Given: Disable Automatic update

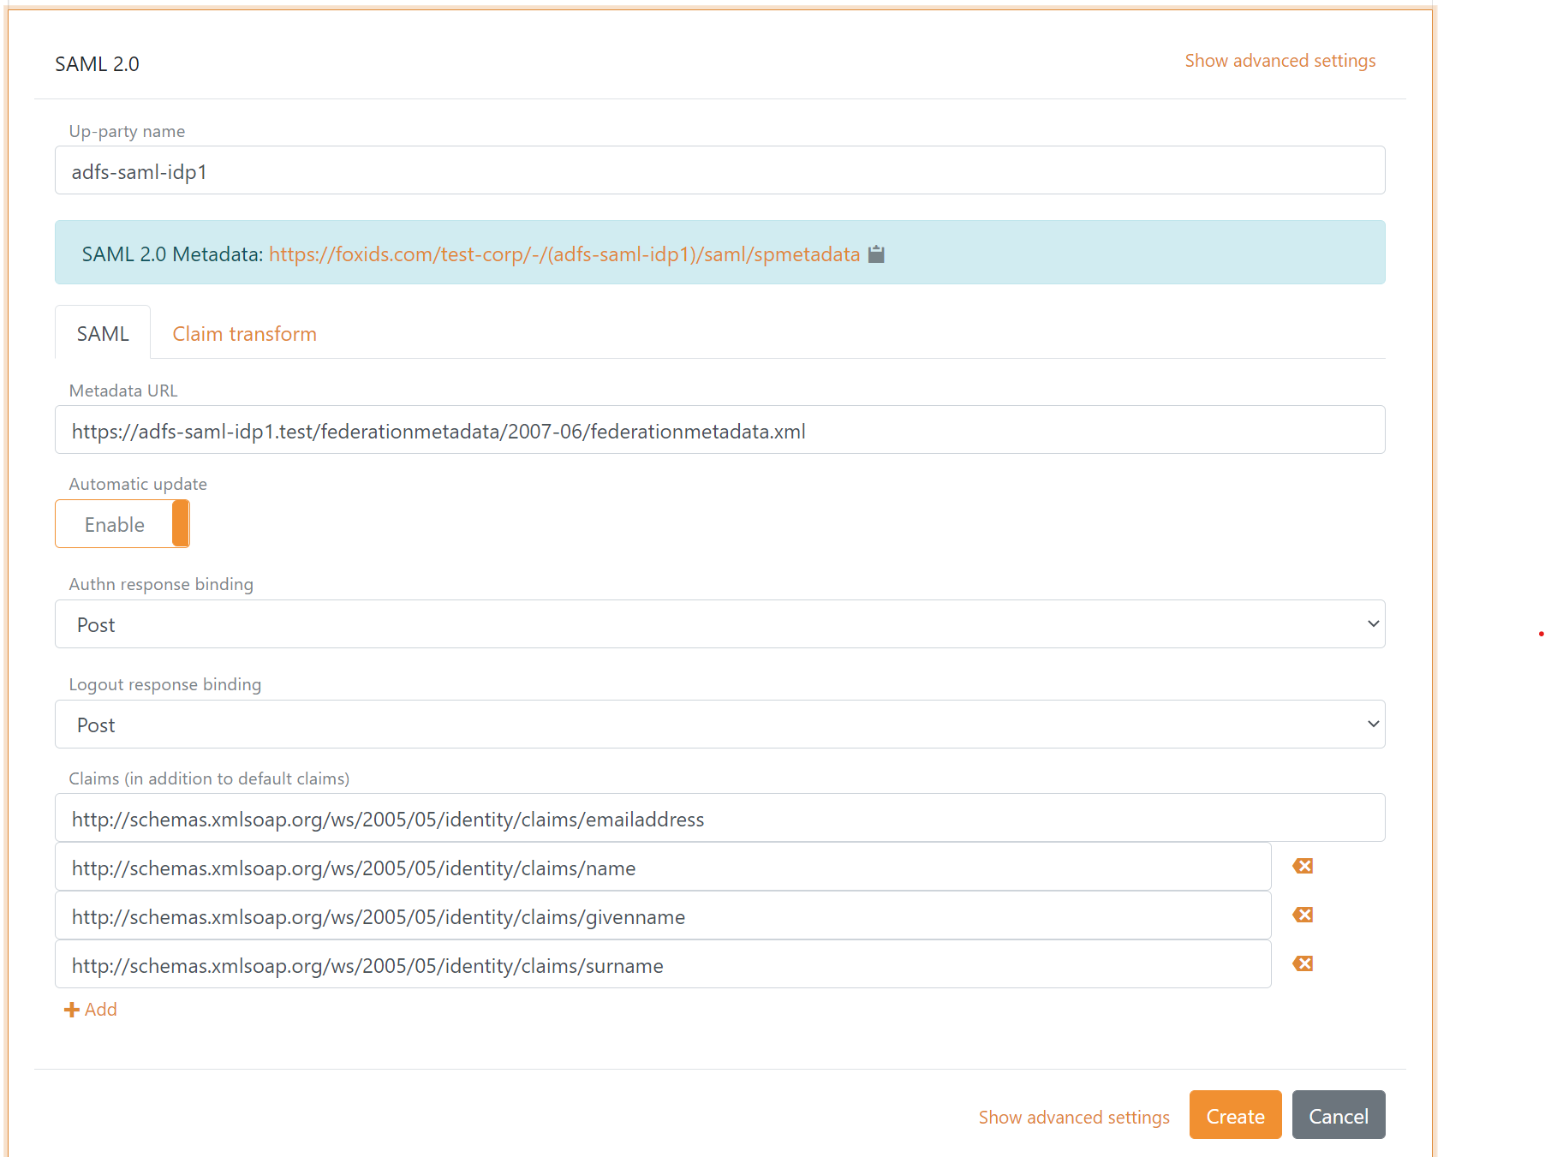Looking at the screenshot, I should (122, 523).
